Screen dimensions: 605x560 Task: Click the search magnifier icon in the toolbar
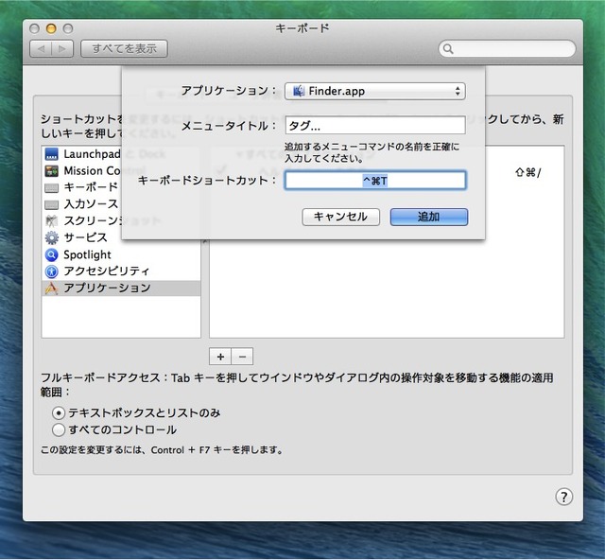pyautogui.click(x=448, y=49)
